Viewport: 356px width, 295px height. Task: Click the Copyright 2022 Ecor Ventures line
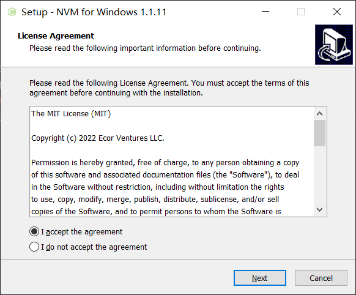click(98, 138)
